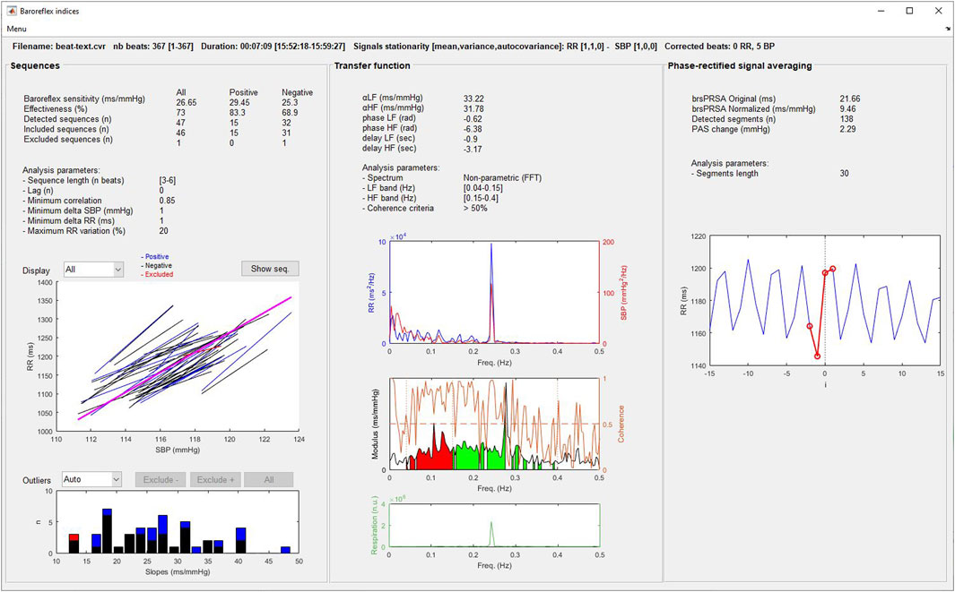
Task: Click the HF band value '[0.15-0.4]'
Action: pyautogui.click(x=482, y=198)
